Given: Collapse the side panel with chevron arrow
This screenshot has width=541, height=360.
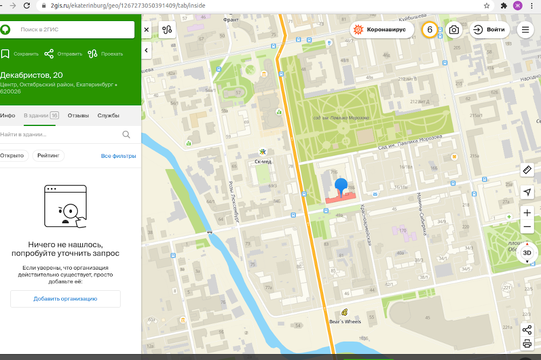Looking at the screenshot, I should tap(146, 50).
